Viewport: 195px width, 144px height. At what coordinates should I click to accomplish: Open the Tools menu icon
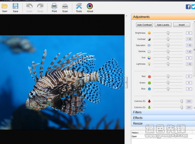[79, 6]
